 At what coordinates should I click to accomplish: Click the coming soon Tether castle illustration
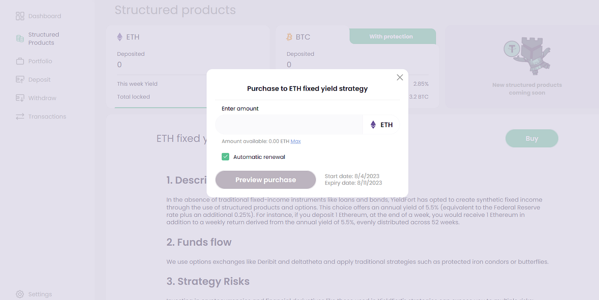(527, 56)
